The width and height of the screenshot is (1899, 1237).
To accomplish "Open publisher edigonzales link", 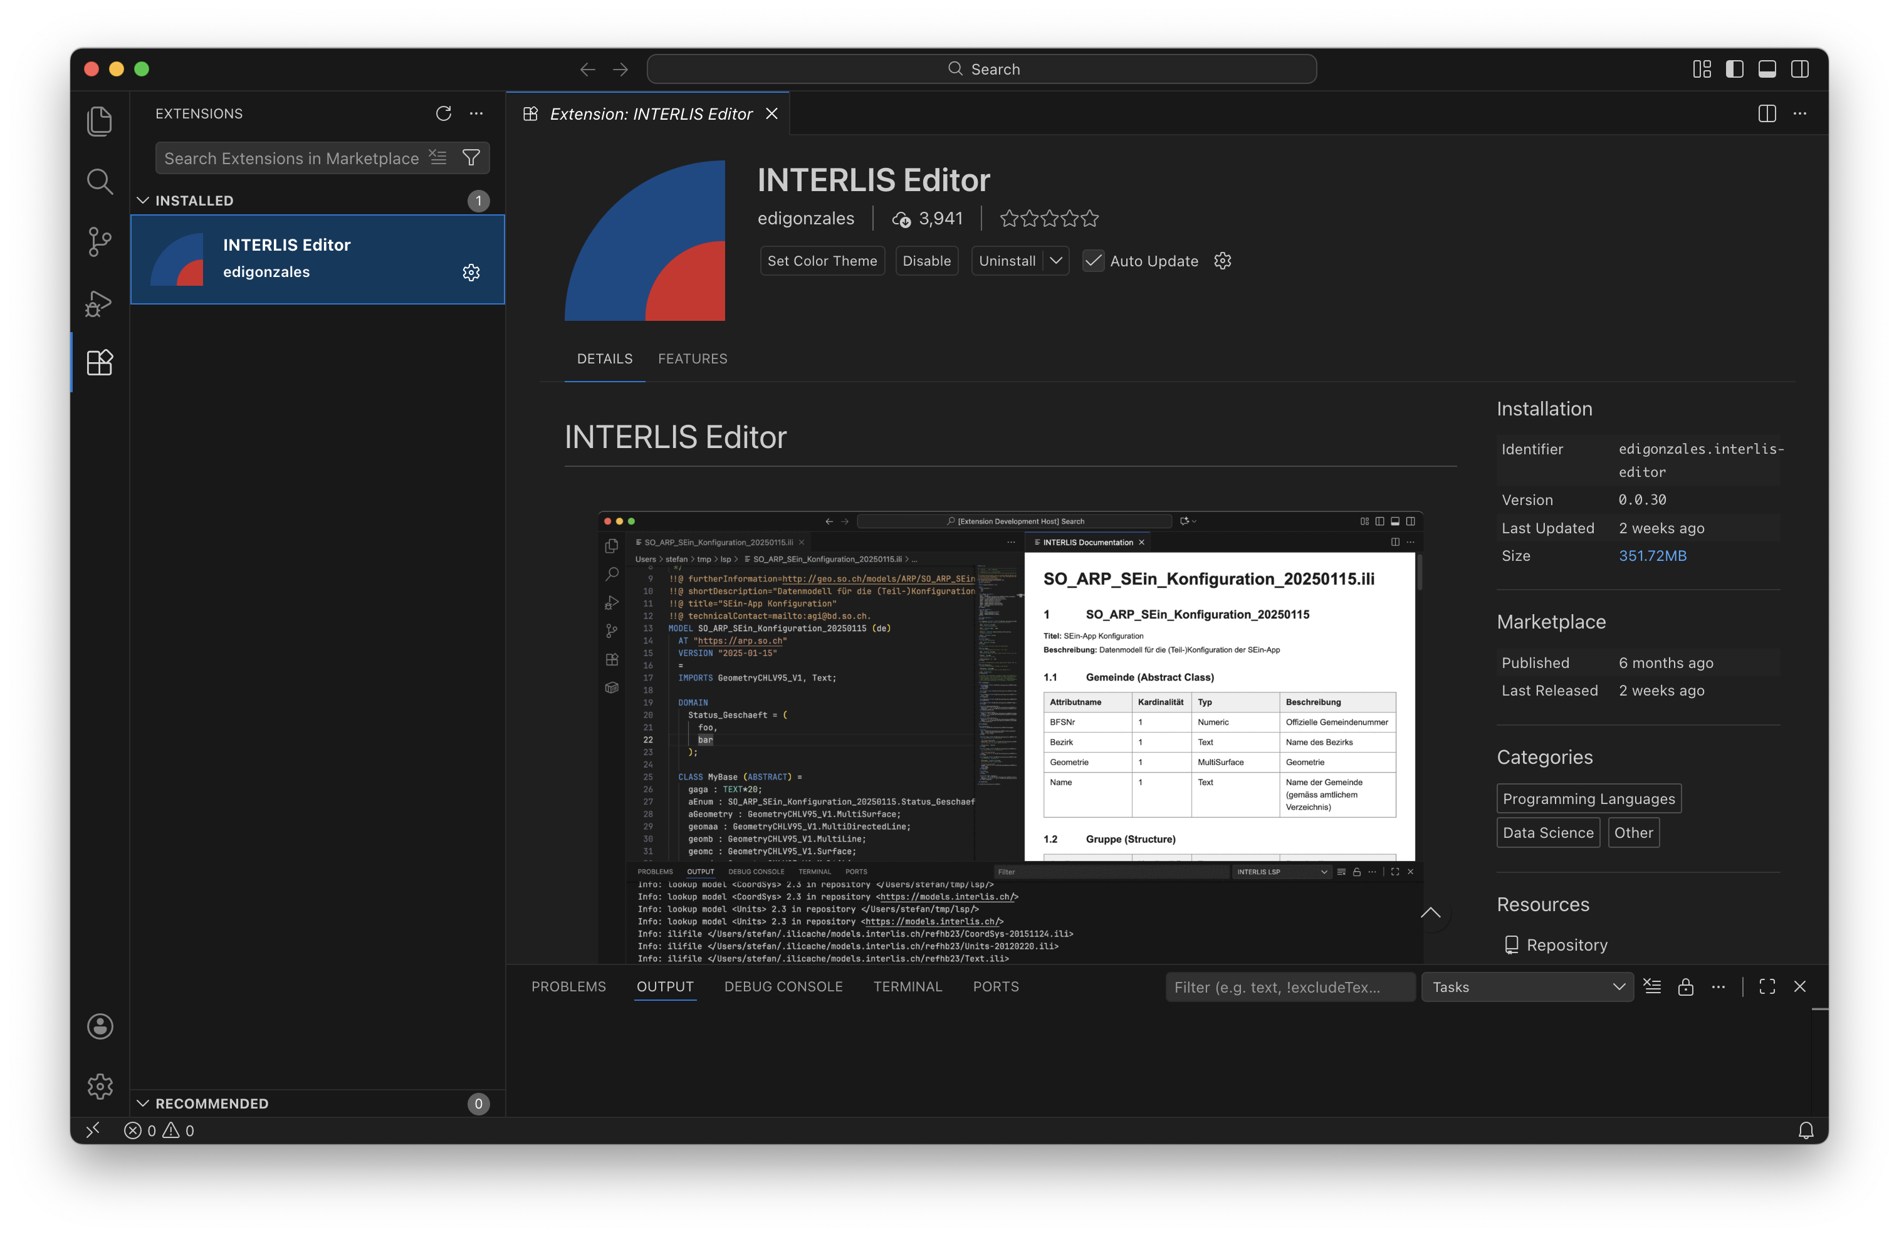I will tap(806, 219).
